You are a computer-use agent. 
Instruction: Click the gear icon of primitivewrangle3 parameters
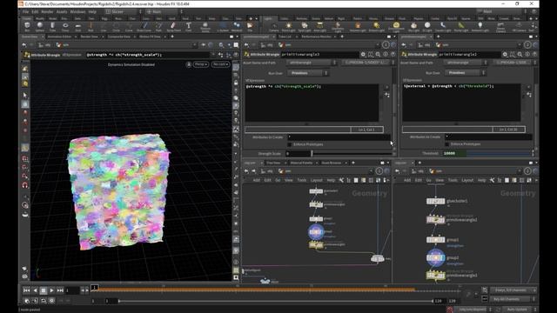pyautogui.click(x=363, y=54)
